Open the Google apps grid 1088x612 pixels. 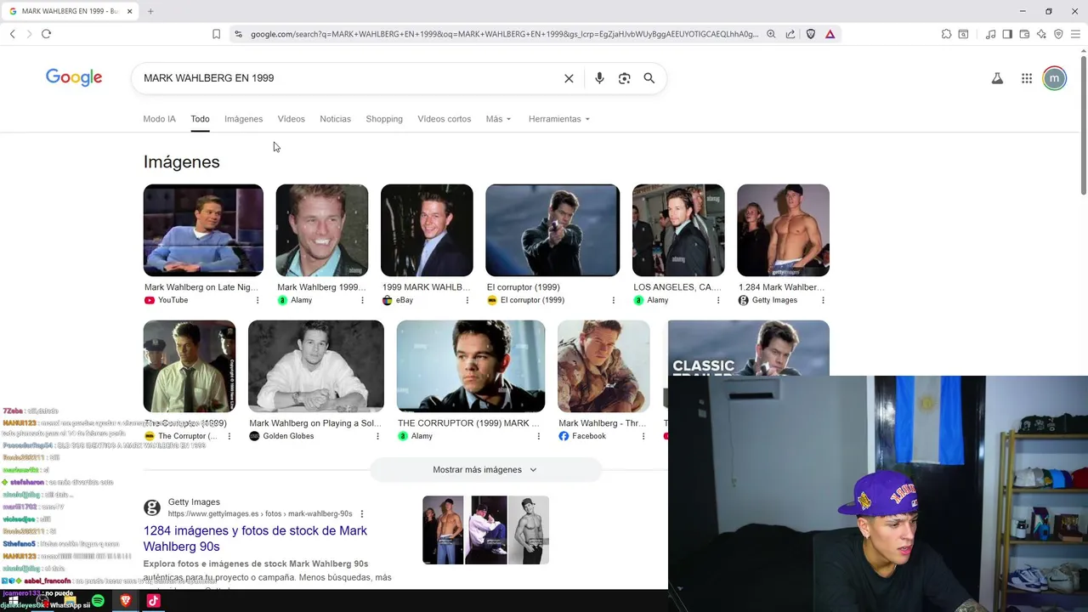(1027, 78)
